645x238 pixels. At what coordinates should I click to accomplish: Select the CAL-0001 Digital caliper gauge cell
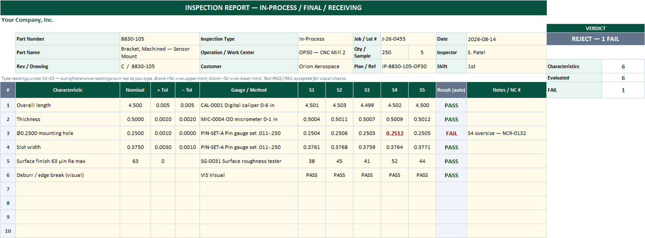pos(249,105)
